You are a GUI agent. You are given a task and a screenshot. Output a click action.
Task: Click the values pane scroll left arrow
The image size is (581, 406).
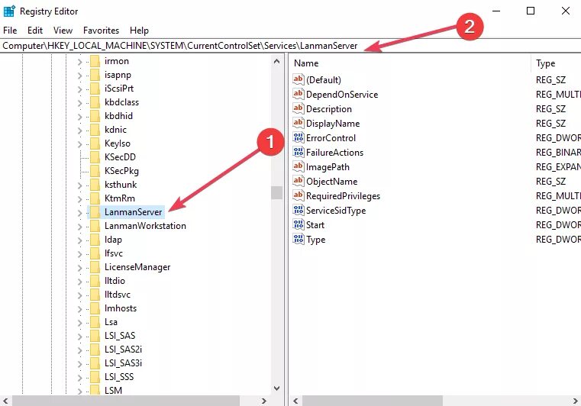(295, 401)
